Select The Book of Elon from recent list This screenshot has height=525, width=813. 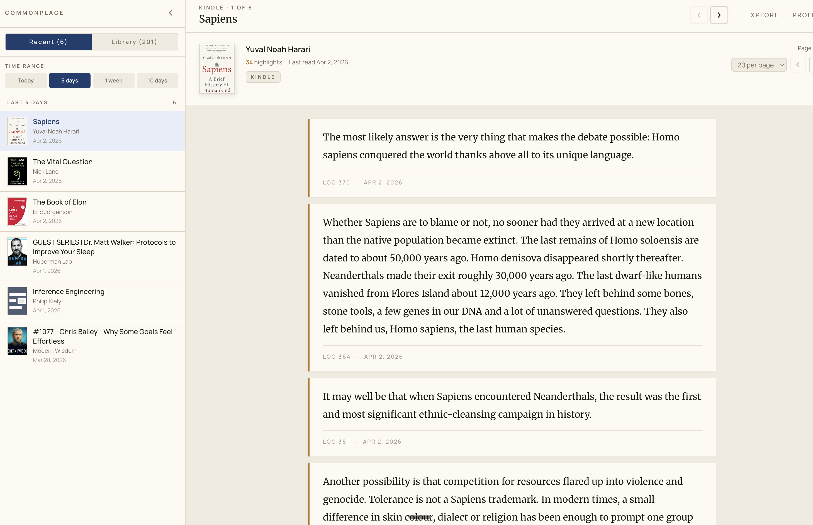click(x=60, y=202)
